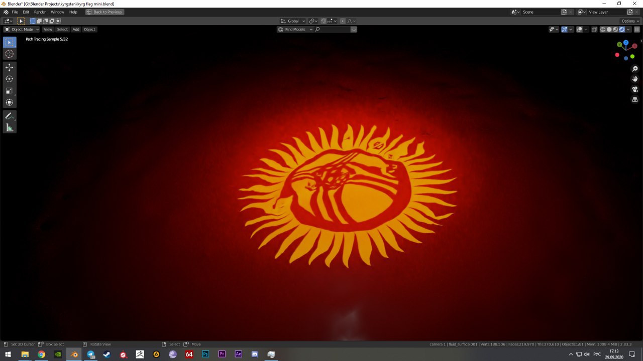This screenshot has width=643, height=361.
Task: Open the viewport Object menu
Action: (89, 30)
